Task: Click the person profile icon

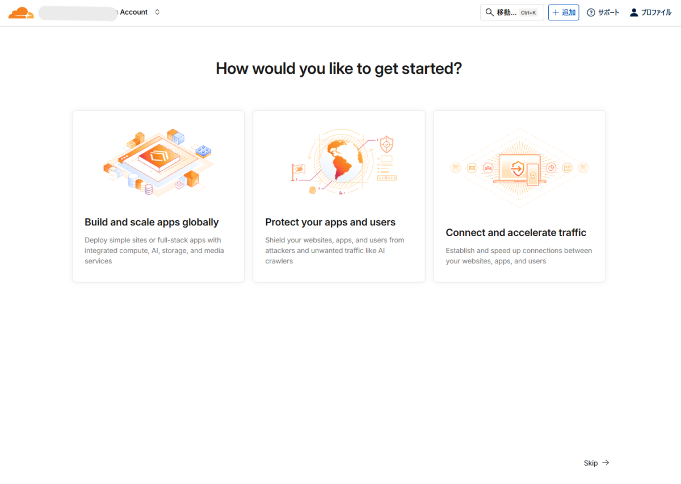Action: click(x=634, y=12)
